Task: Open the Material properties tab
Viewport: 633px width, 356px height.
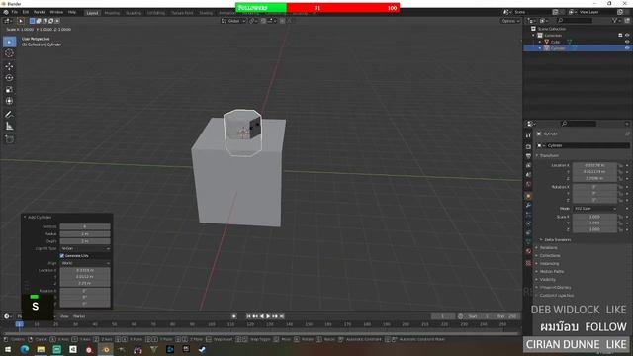Action: point(528,251)
